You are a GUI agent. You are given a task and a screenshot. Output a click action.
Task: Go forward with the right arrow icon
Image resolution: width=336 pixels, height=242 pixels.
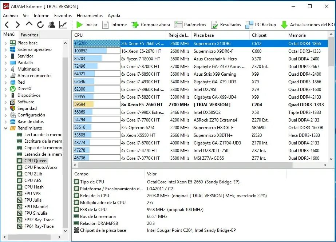(18, 25)
